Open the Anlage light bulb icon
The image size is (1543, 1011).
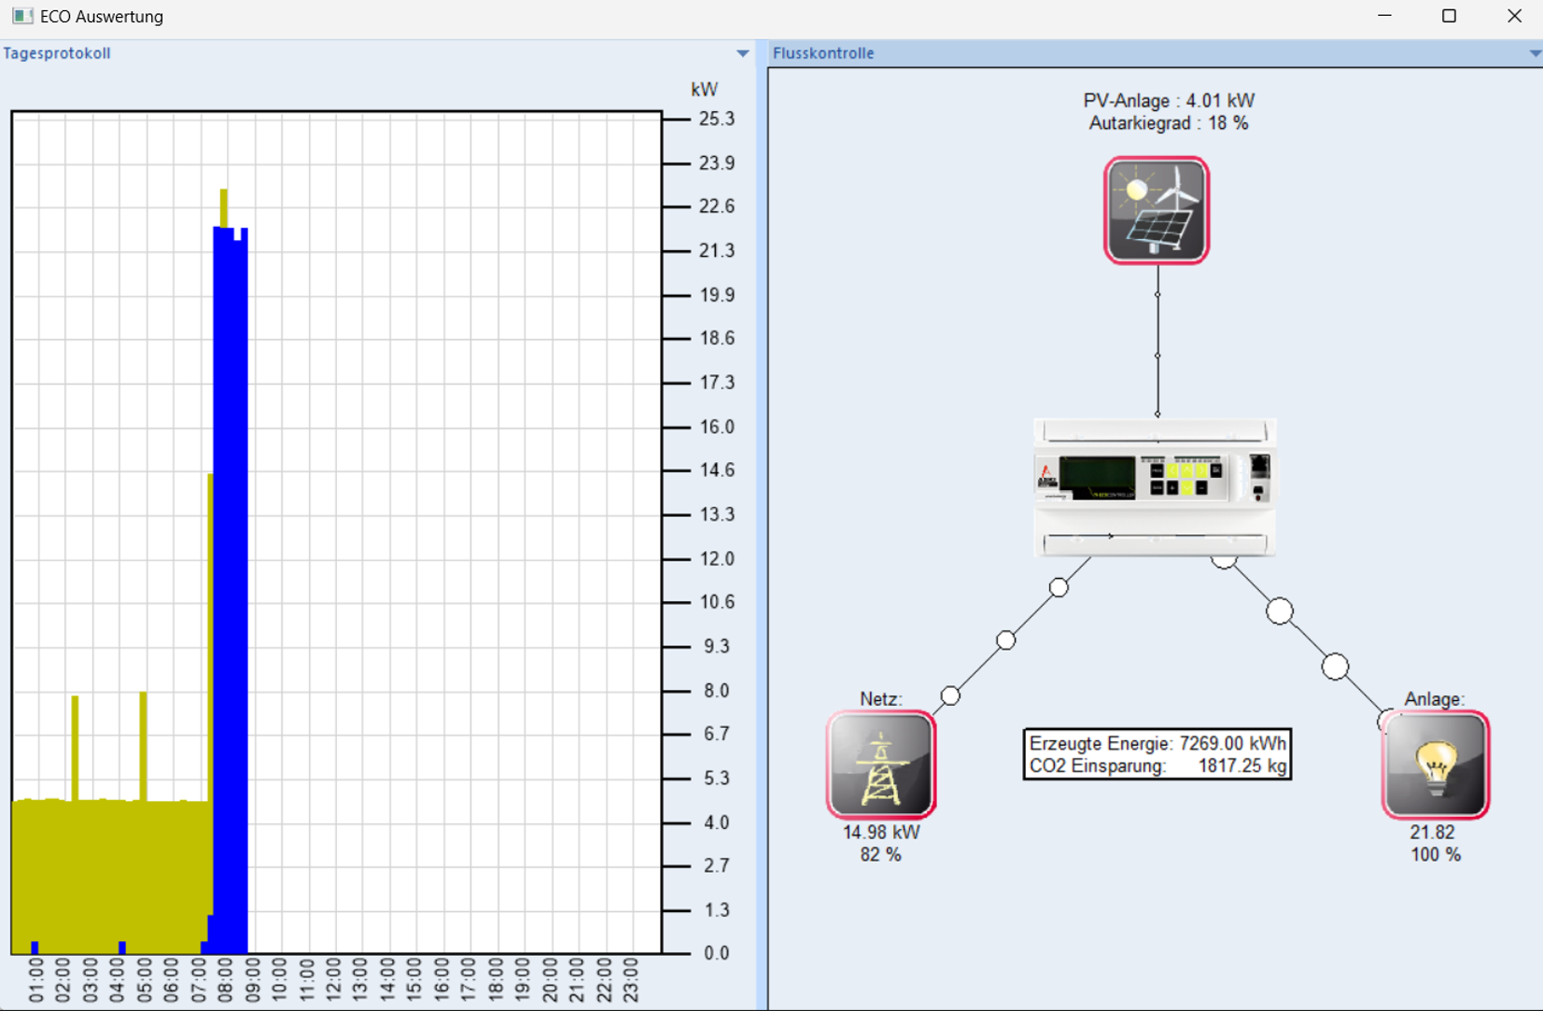click(x=1435, y=765)
